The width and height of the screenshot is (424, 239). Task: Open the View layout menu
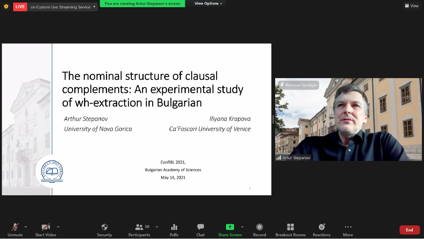411,6
